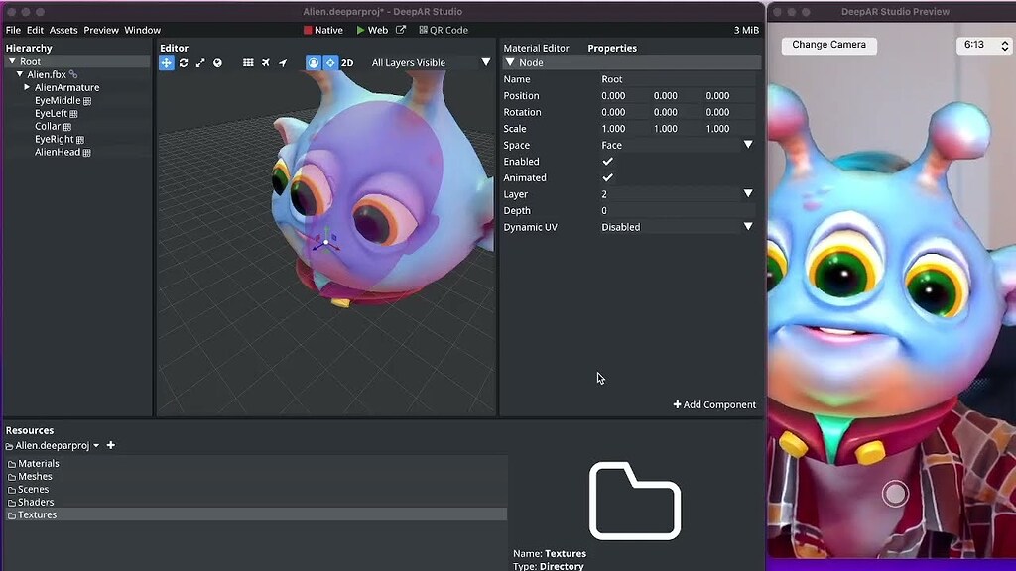Expand the AlienArmature node
Viewport: 1016px width, 571px height.
[26, 86]
